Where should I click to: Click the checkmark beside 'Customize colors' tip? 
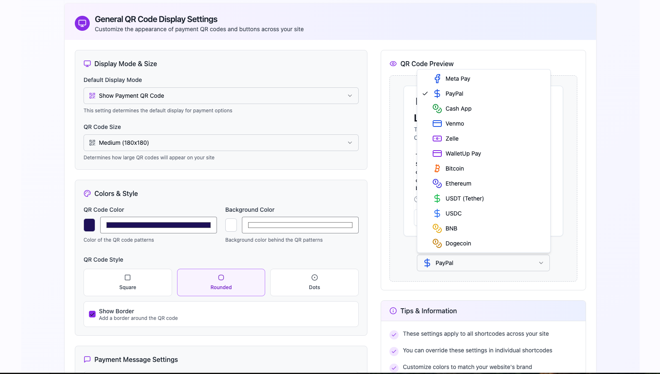click(394, 368)
